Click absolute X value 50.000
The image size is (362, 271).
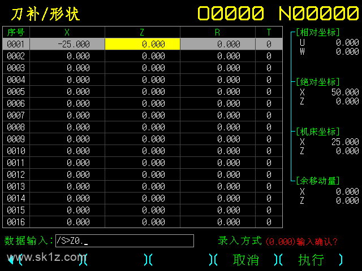(345, 92)
